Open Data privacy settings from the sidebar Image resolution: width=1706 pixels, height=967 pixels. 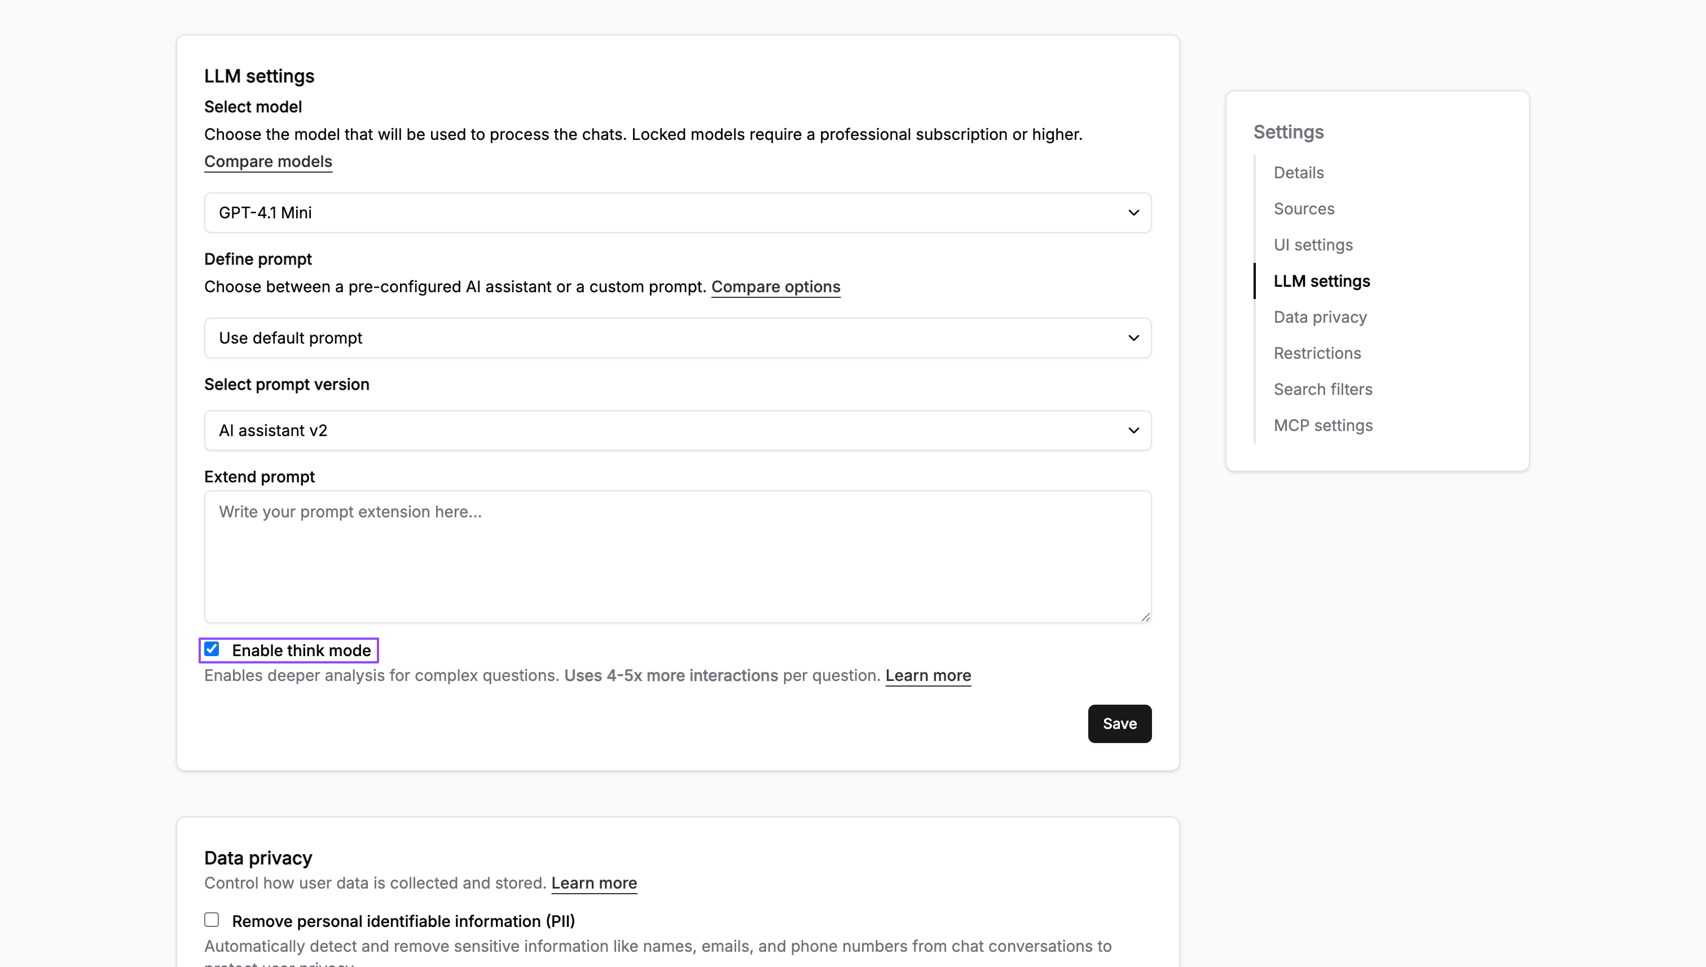coord(1320,317)
